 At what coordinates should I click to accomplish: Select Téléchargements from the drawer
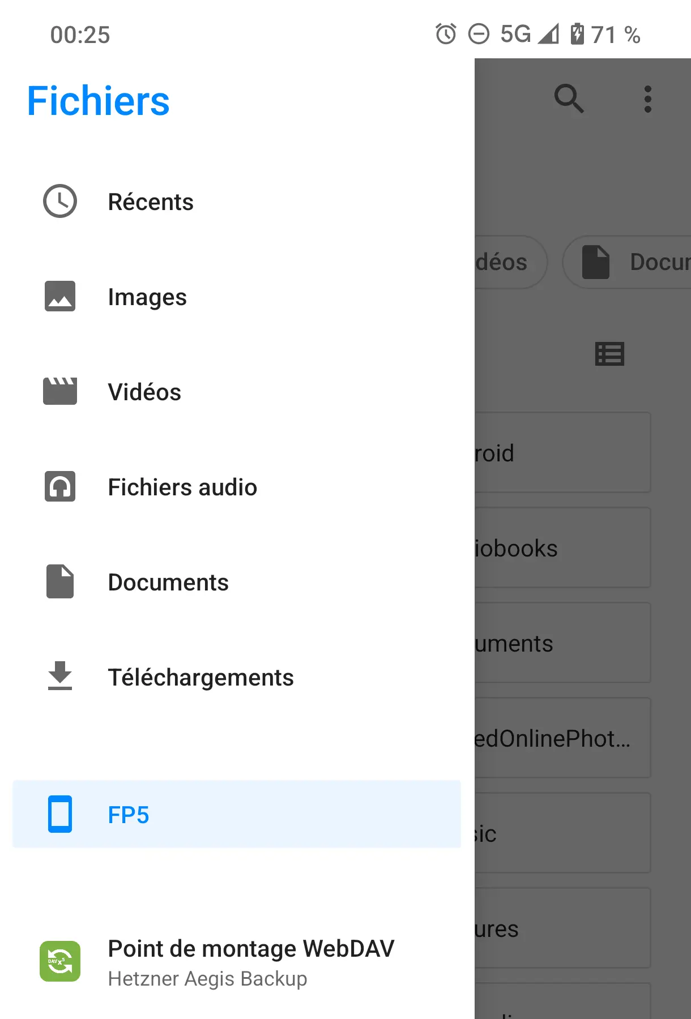201,678
